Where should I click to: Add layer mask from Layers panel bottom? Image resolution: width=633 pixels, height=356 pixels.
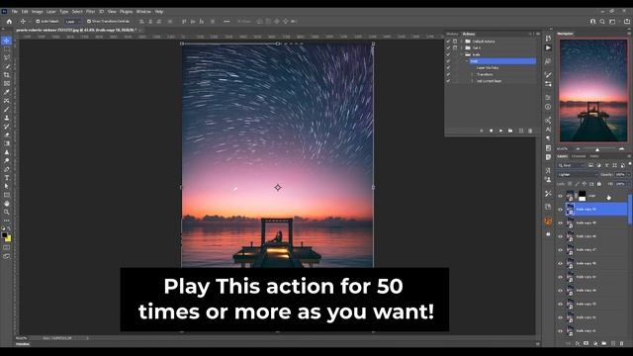pyautogui.click(x=587, y=343)
